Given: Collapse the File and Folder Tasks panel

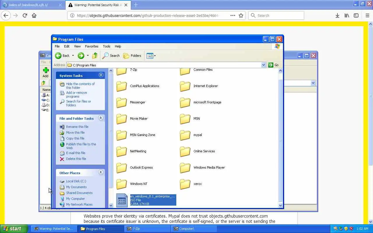Looking at the screenshot, I should (101, 118).
